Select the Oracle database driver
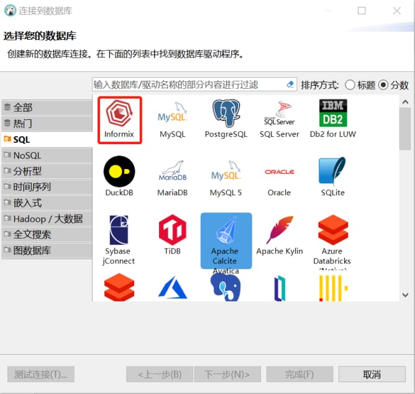415x394 pixels. (x=279, y=181)
